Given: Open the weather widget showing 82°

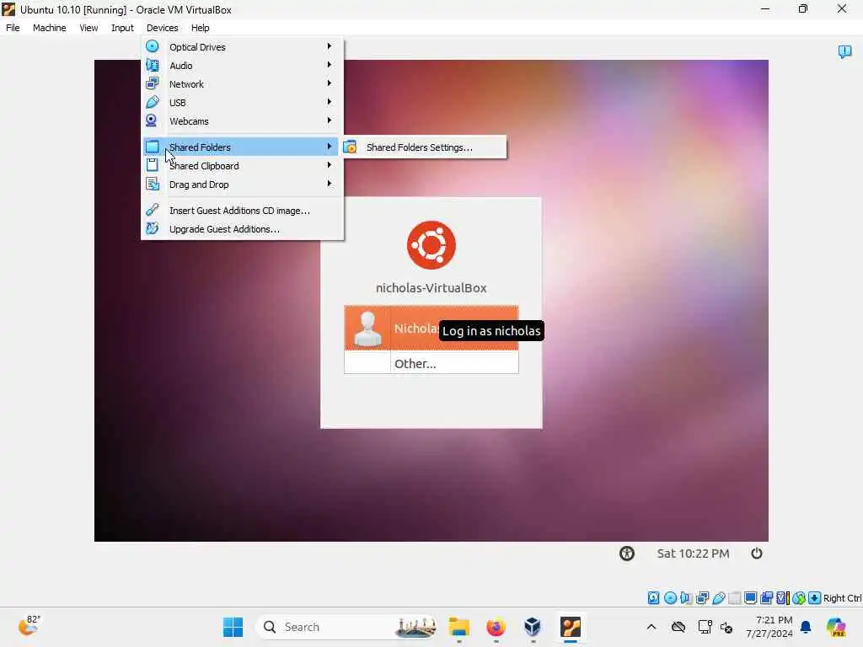Looking at the screenshot, I should tap(29, 626).
